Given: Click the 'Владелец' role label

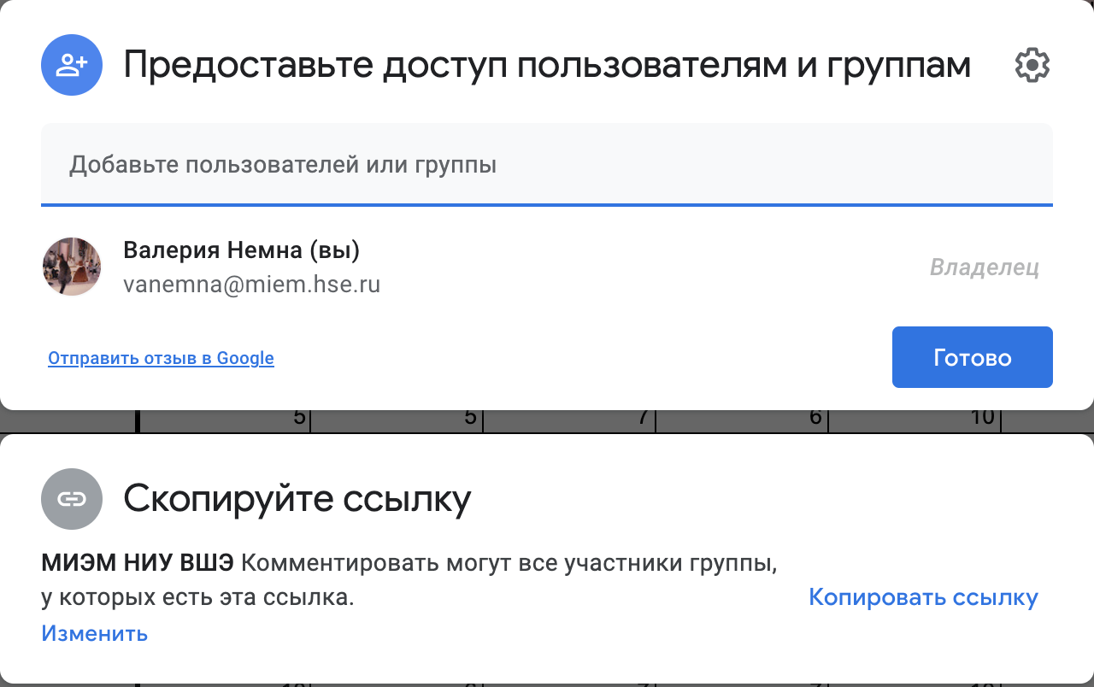Looking at the screenshot, I should pos(984,267).
